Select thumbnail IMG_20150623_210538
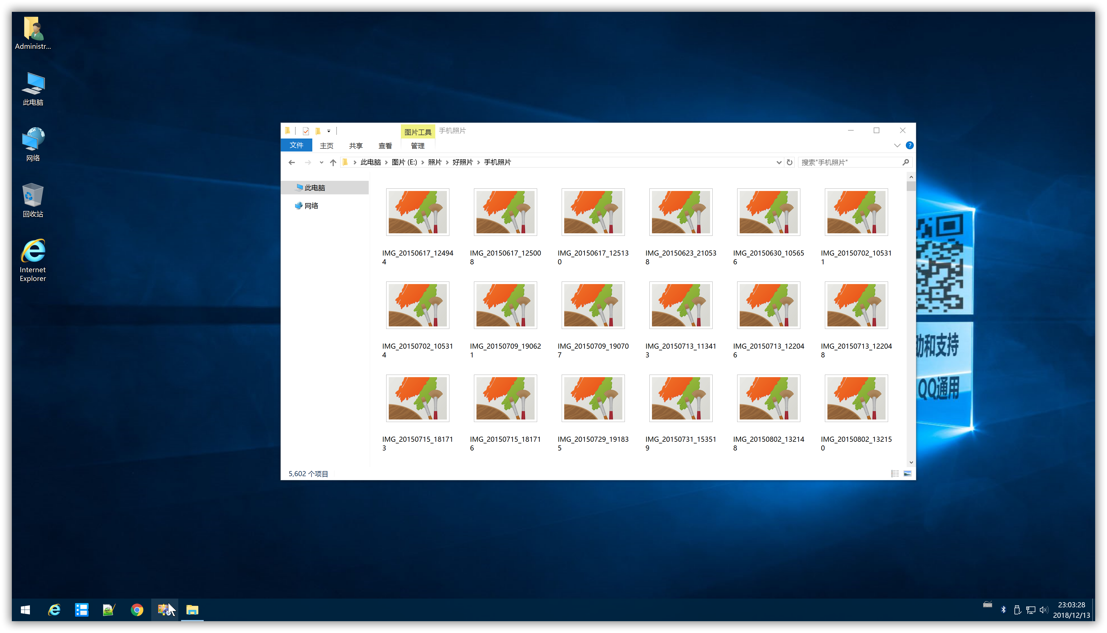 [x=681, y=212]
